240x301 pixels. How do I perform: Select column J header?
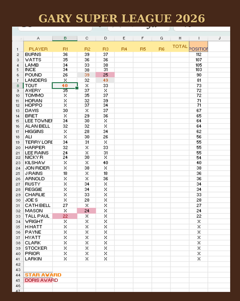pyautogui.click(x=219, y=38)
